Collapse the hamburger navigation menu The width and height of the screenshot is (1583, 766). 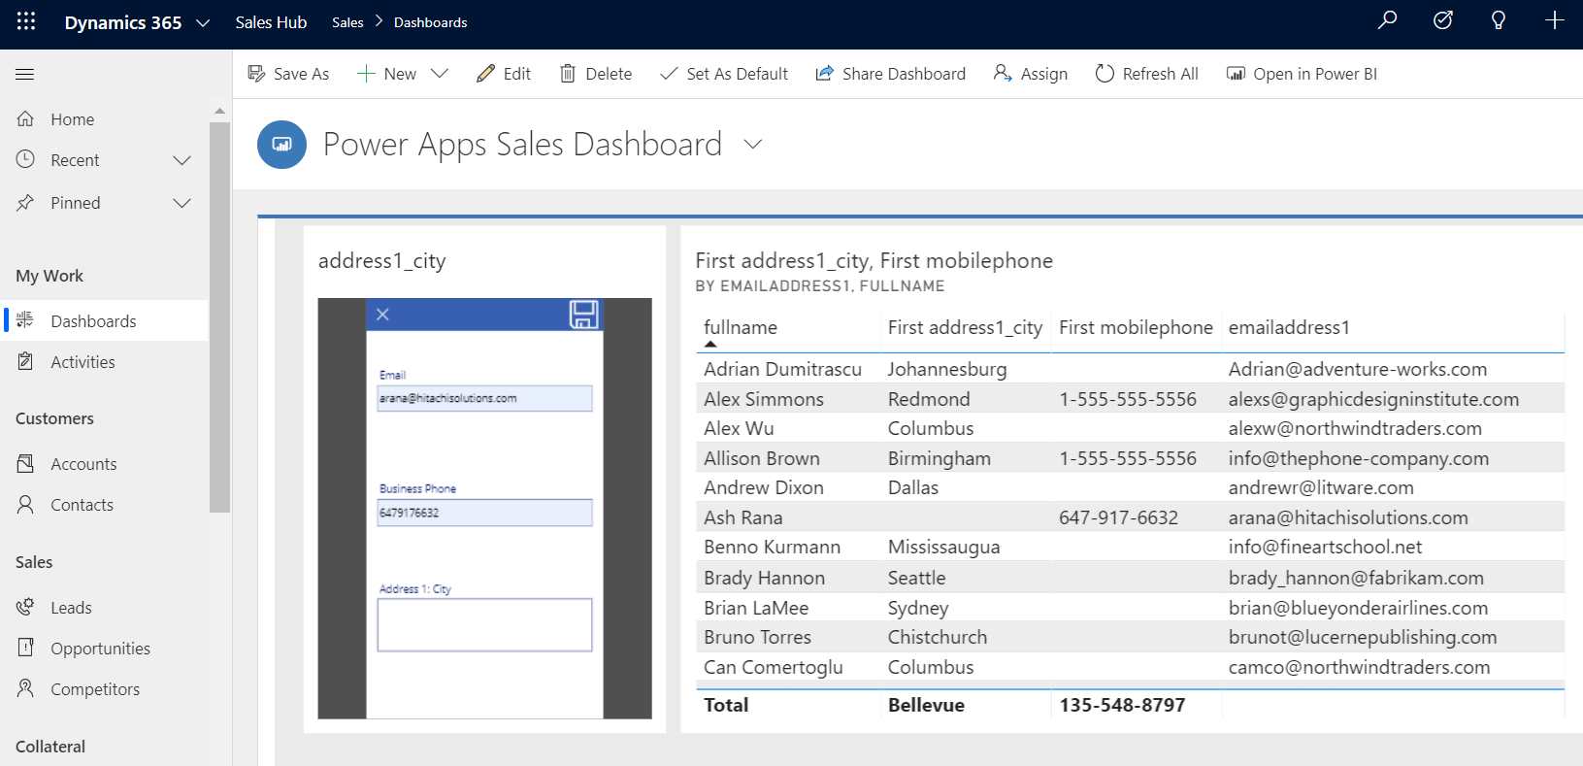point(25,74)
